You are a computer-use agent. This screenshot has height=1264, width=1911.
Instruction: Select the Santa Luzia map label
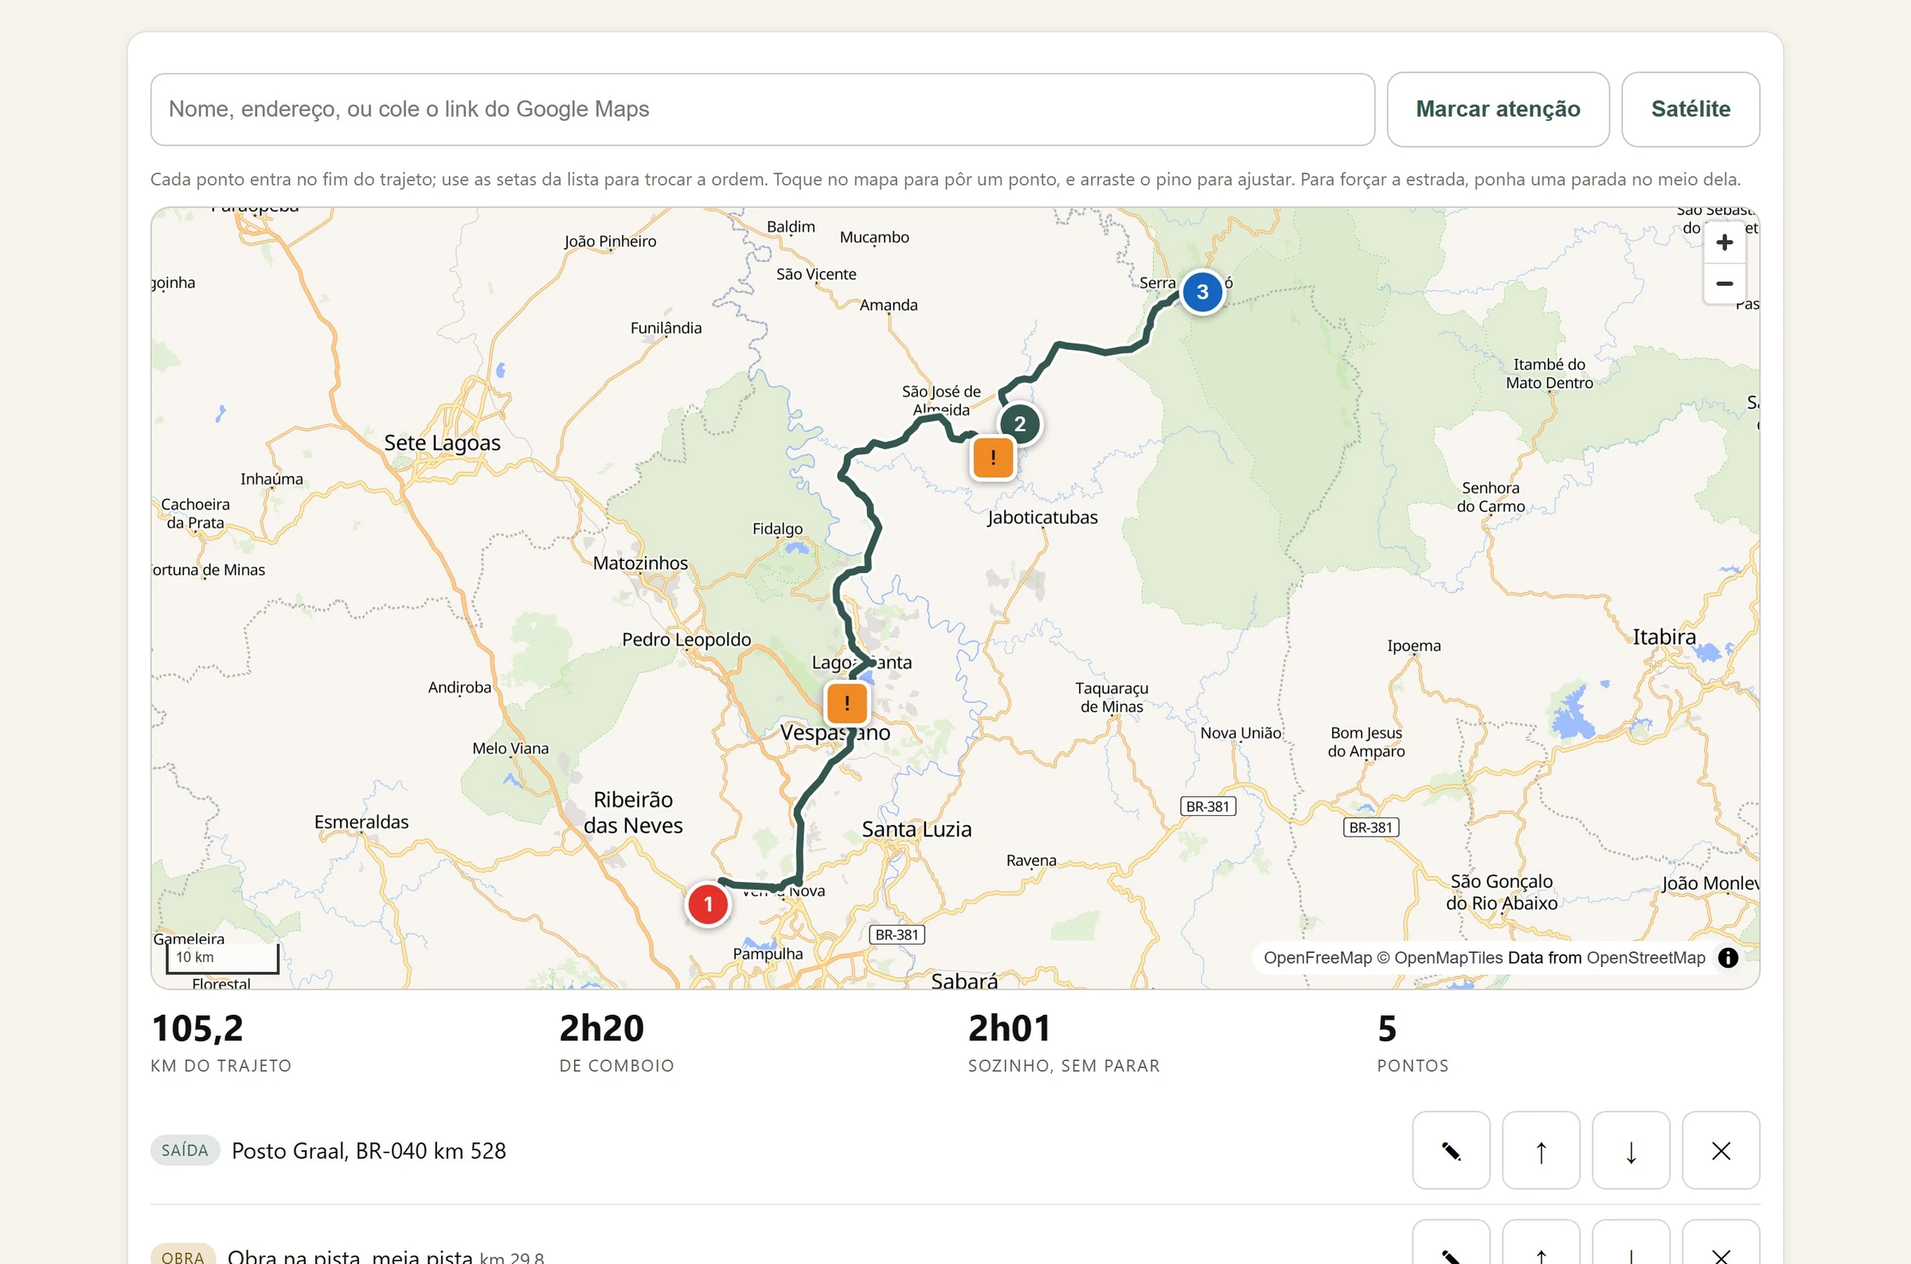pyautogui.click(x=916, y=829)
